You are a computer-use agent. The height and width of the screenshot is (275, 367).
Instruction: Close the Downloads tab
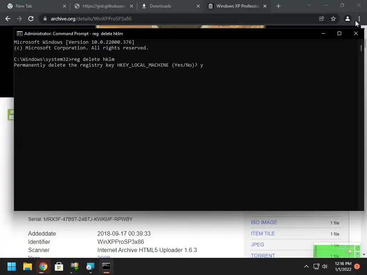point(198,6)
